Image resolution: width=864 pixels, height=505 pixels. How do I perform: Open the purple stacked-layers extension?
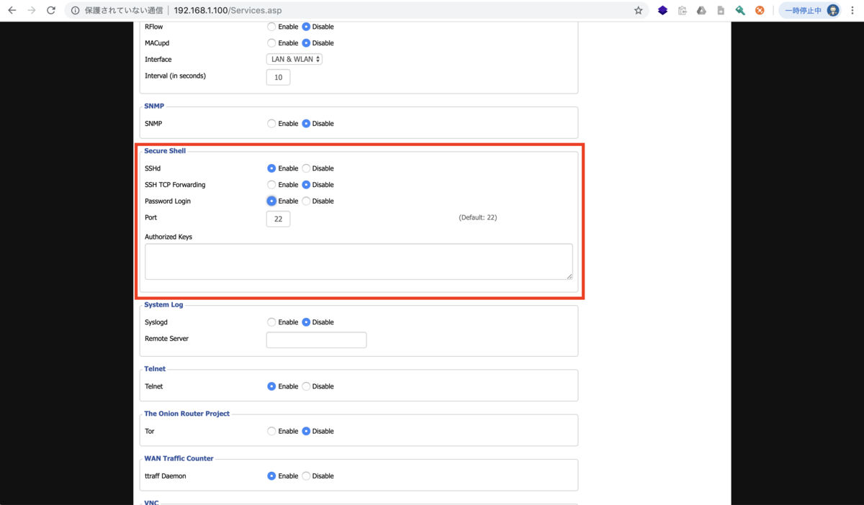(662, 11)
